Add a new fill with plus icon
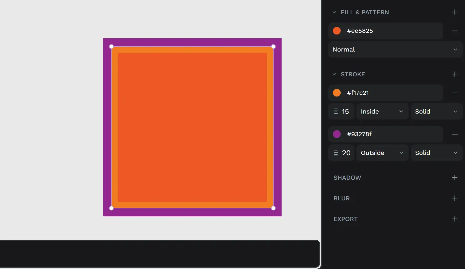The width and height of the screenshot is (465, 269). [455, 12]
